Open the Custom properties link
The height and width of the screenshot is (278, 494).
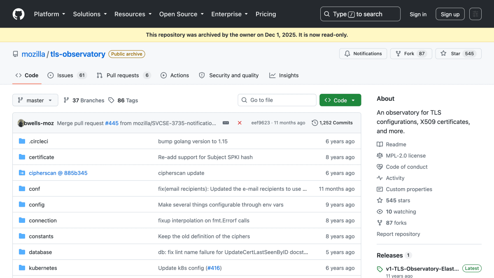click(x=409, y=189)
